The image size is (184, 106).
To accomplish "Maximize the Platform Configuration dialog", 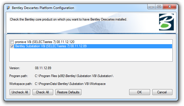I will 159,7.
